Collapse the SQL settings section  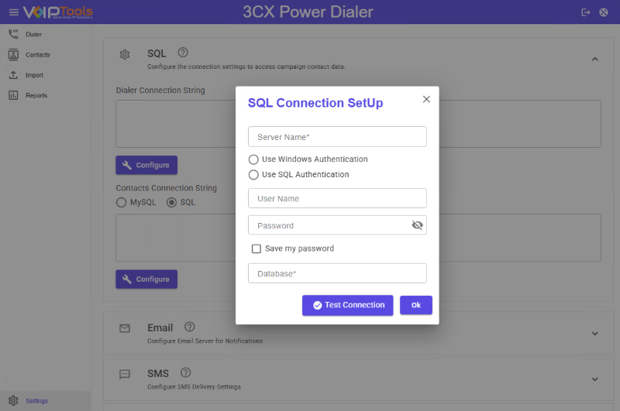[594, 59]
